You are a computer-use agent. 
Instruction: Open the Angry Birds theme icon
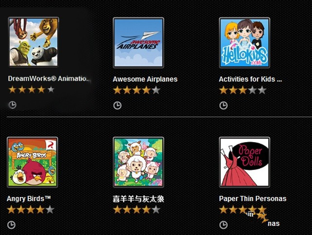(33, 162)
